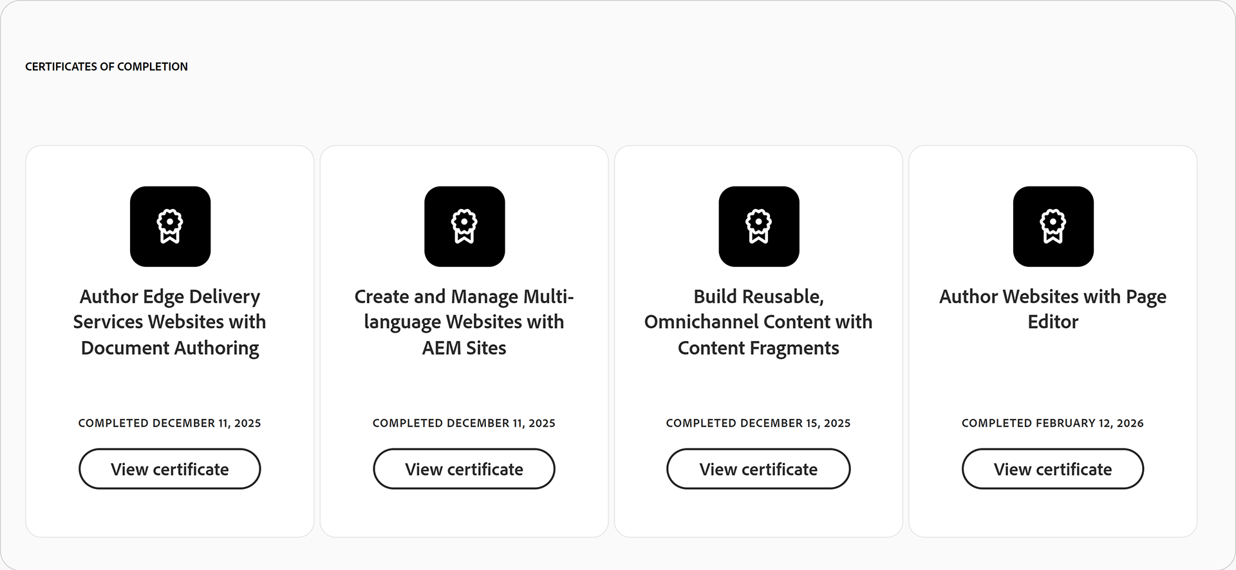The height and width of the screenshot is (570, 1236).
Task: Click the December 11, 2025 date on first certificate
Action: tap(169, 423)
